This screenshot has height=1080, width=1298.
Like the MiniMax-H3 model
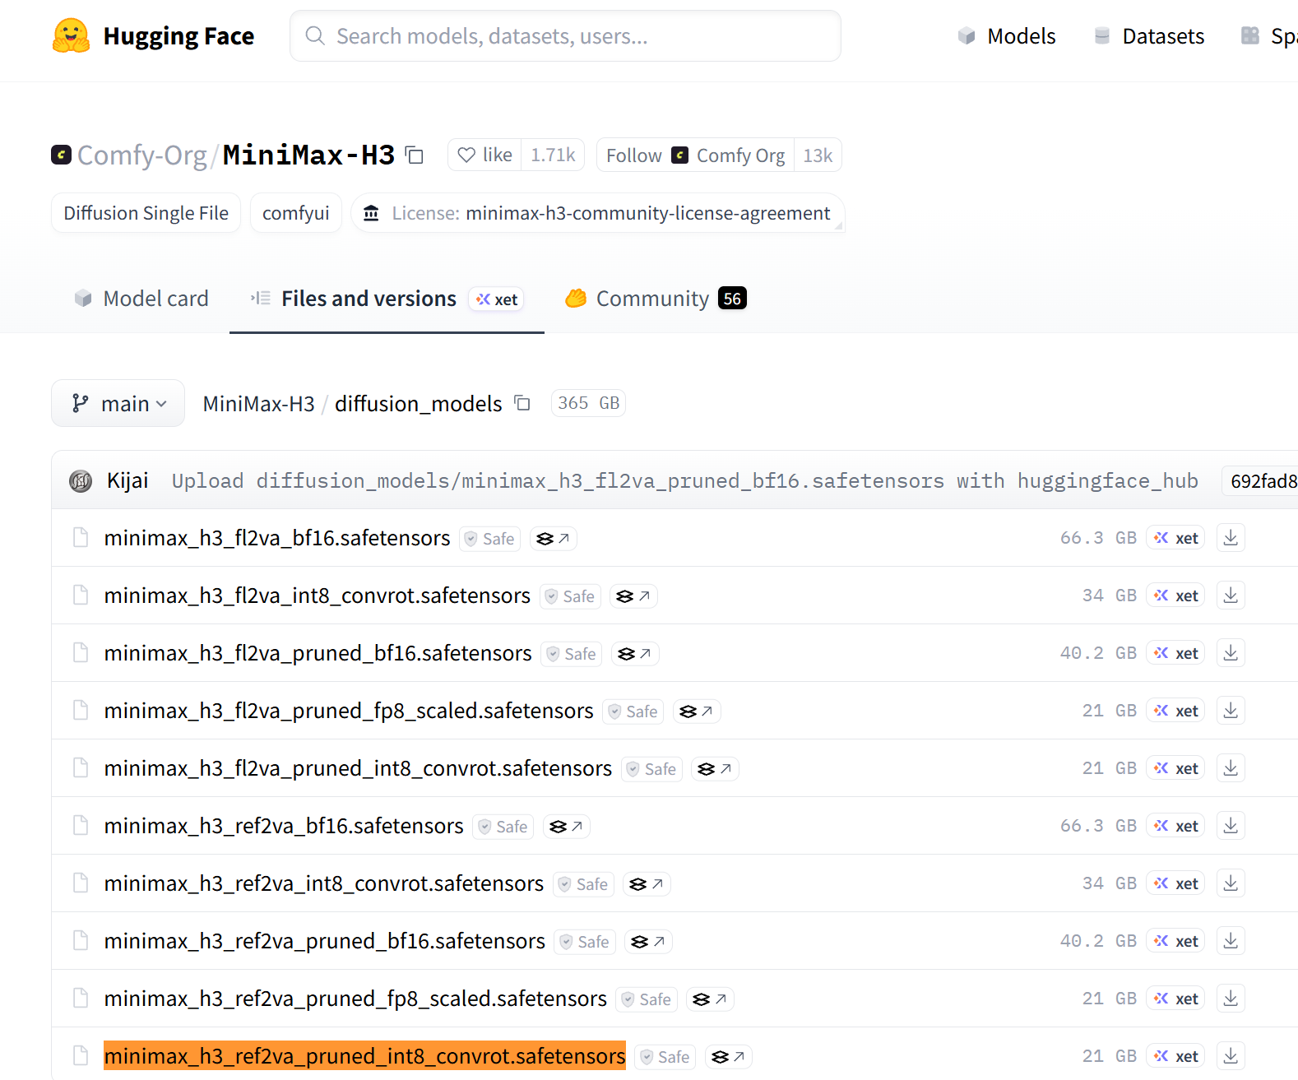pos(485,155)
